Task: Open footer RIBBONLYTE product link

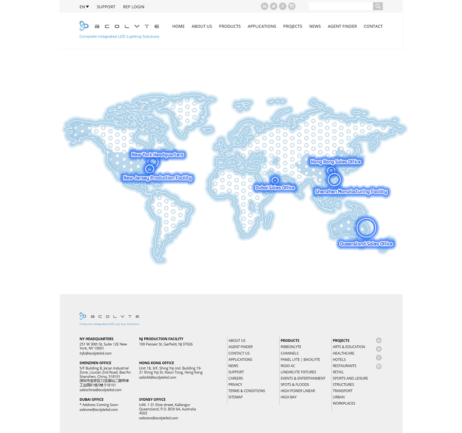Action: point(291,347)
